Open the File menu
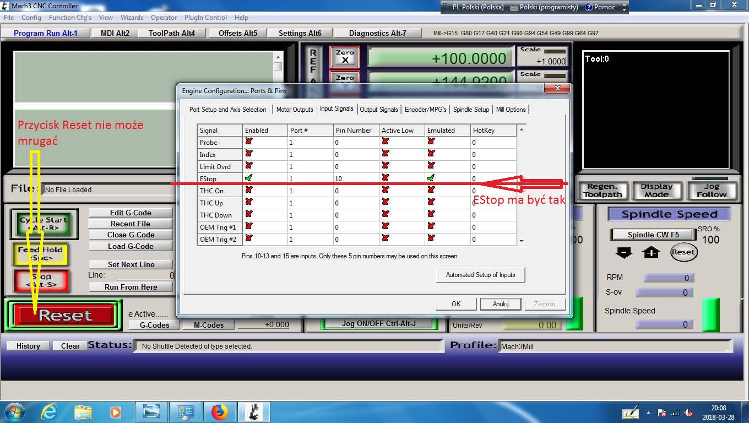 coord(9,18)
